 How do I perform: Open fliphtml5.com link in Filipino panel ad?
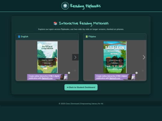[x=115, y=78]
